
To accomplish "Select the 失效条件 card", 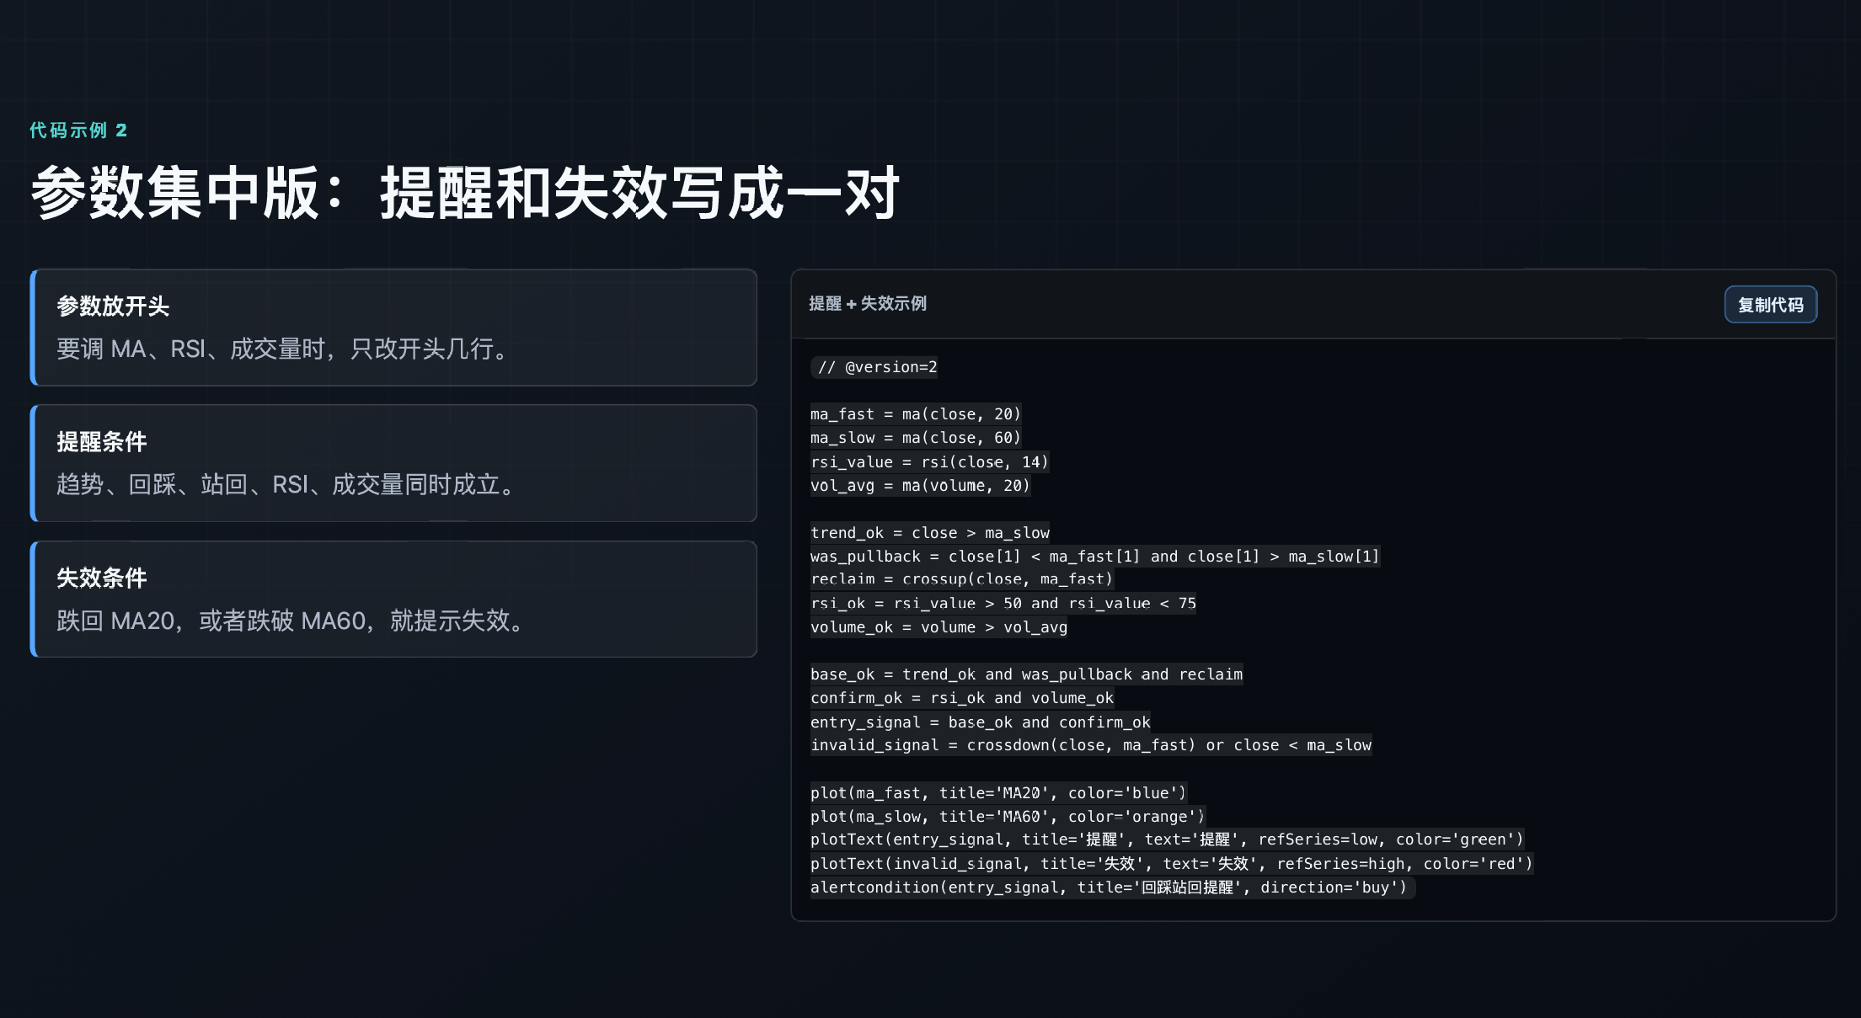I will (393, 599).
